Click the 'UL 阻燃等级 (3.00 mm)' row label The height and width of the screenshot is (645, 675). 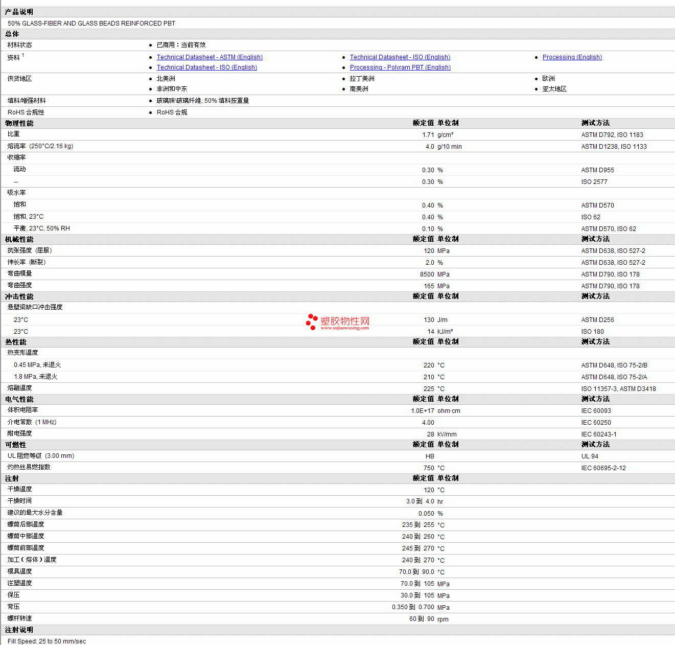[x=41, y=456]
